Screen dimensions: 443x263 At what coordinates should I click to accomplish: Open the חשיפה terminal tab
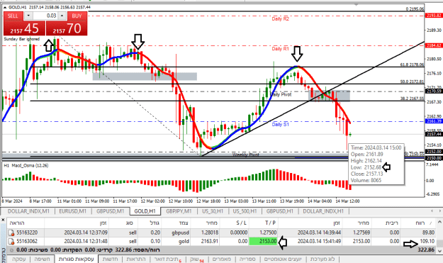[x=42, y=259]
